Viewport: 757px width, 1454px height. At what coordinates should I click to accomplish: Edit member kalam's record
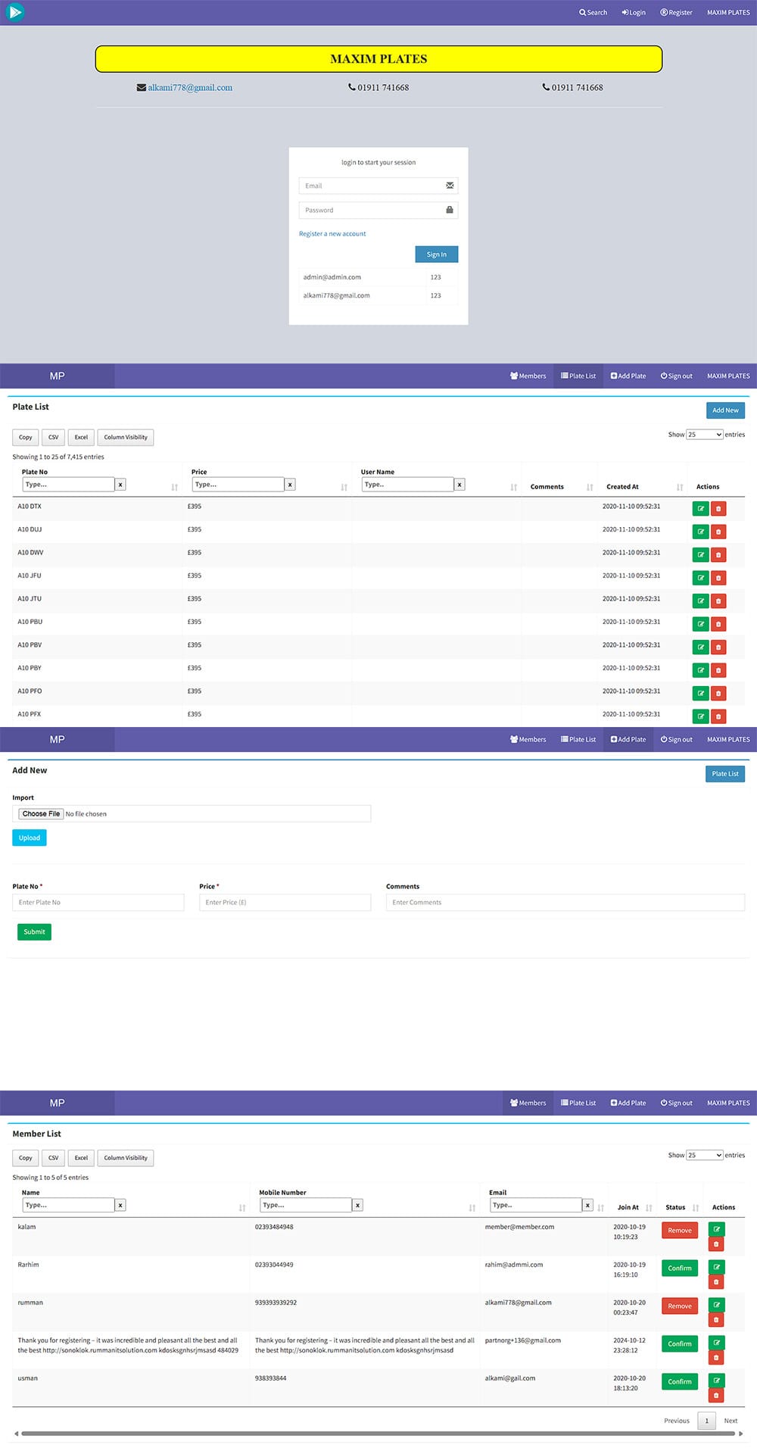tap(716, 1229)
